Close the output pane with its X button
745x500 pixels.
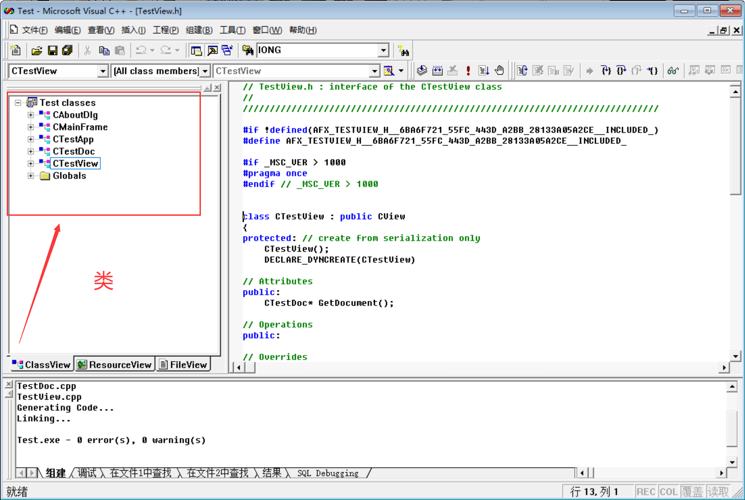tap(9, 384)
